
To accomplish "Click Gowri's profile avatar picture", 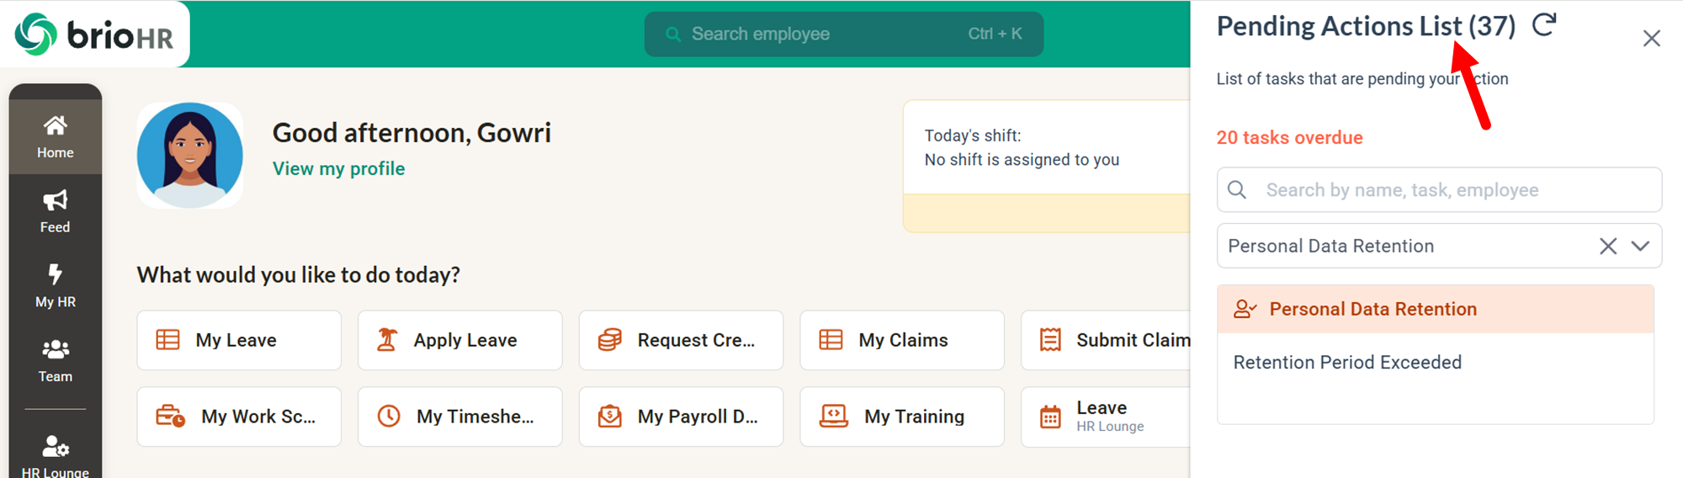I will click(x=190, y=156).
